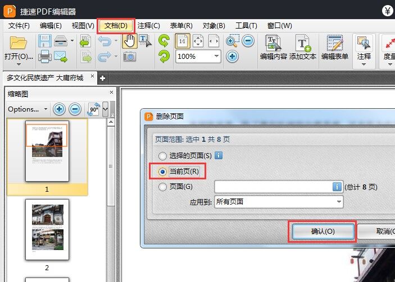Click the Snapshot camera tool
The height and width of the screenshot is (282, 395).
point(130,57)
